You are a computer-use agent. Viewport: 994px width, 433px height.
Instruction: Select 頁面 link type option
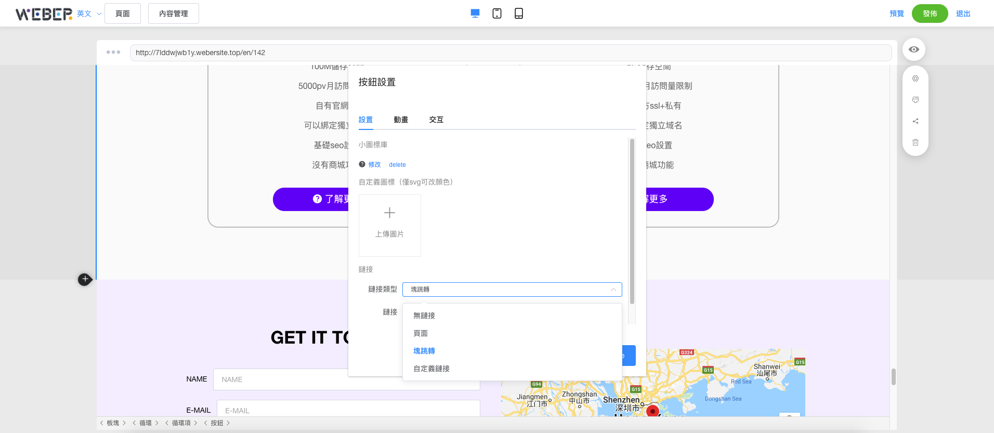pos(512,333)
